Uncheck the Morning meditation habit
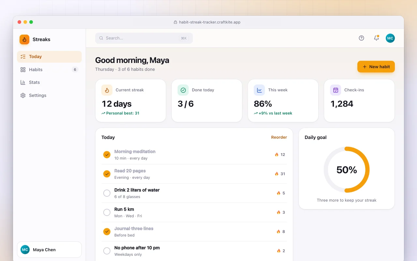The height and width of the screenshot is (261, 417). point(107,155)
